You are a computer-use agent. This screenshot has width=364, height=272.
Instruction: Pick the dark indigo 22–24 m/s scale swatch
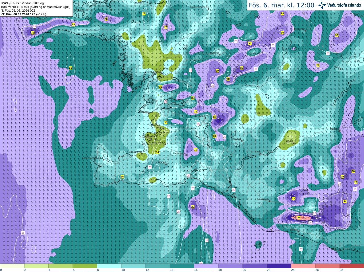(x=279, y=266)
